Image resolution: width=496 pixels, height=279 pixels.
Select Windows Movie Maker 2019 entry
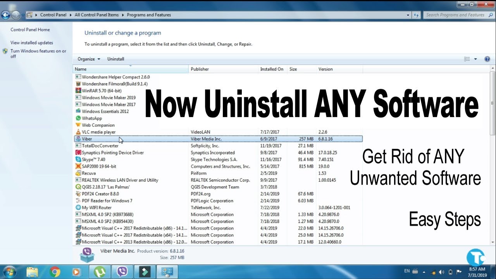108,98
